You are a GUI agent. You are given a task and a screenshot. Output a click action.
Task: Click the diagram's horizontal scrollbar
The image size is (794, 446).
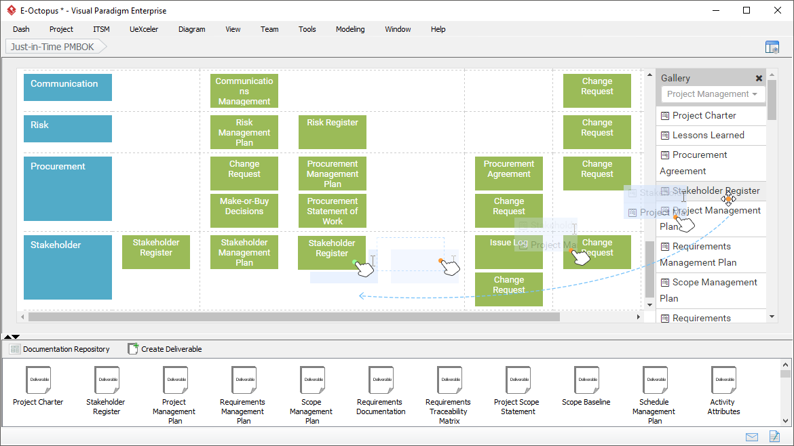pyautogui.click(x=292, y=316)
